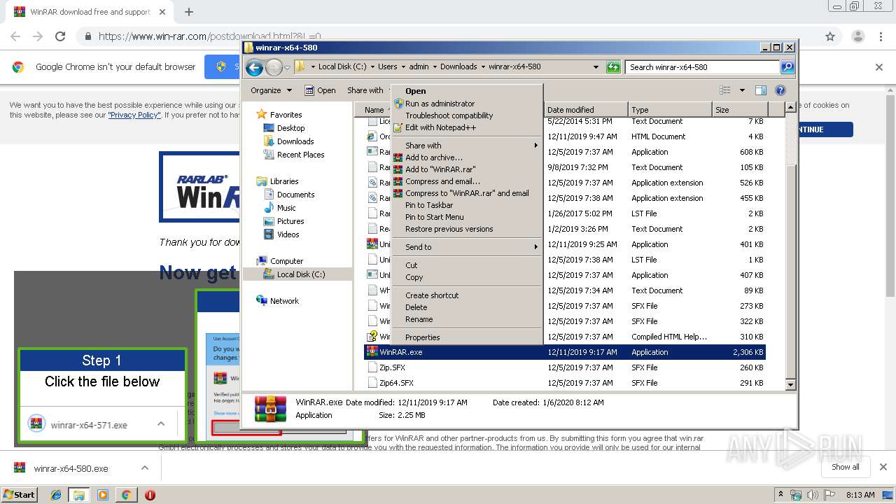
Task: Close the Chrome downloads bar
Action: tap(883, 467)
